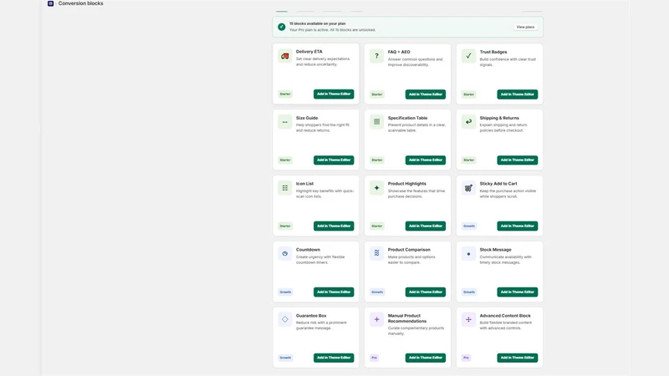Click the "Delivery ETA" card title
This screenshot has width=669, height=376.
pyautogui.click(x=309, y=52)
